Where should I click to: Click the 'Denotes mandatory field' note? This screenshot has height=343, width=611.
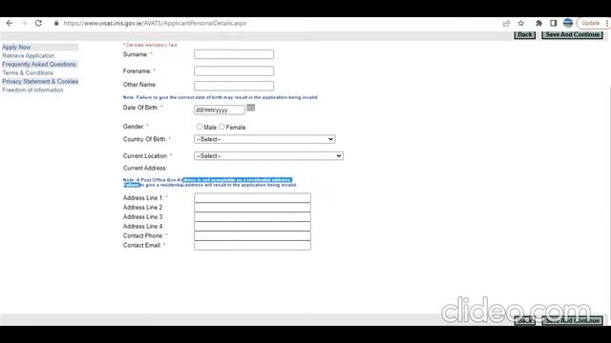(150, 45)
